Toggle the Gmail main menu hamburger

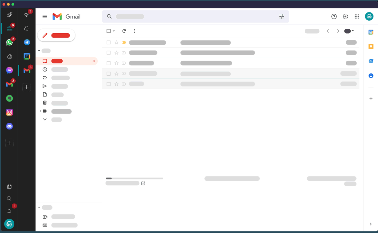pyautogui.click(x=45, y=16)
